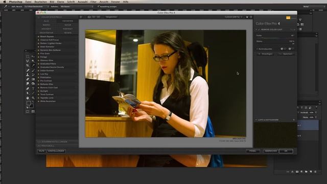327x184 pixels.
Task: Select the Gradient tool in Photoshop toolbox
Action: pos(33,79)
